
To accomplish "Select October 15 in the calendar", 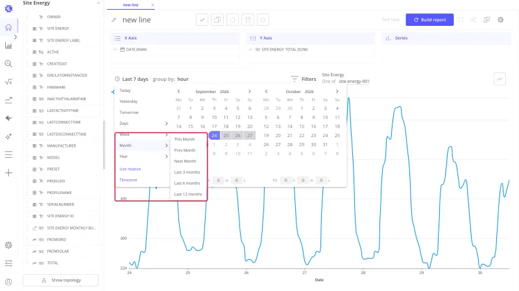I will pyautogui.click(x=302, y=126).
